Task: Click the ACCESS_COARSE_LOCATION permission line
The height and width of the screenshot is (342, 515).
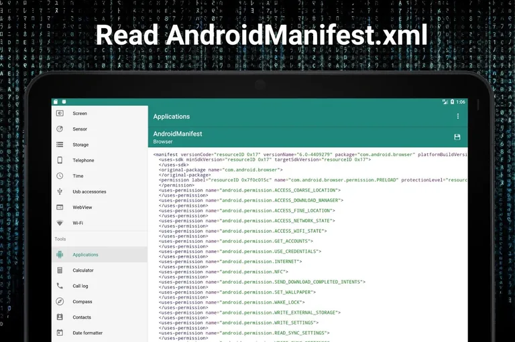Action: pos(250,190)
